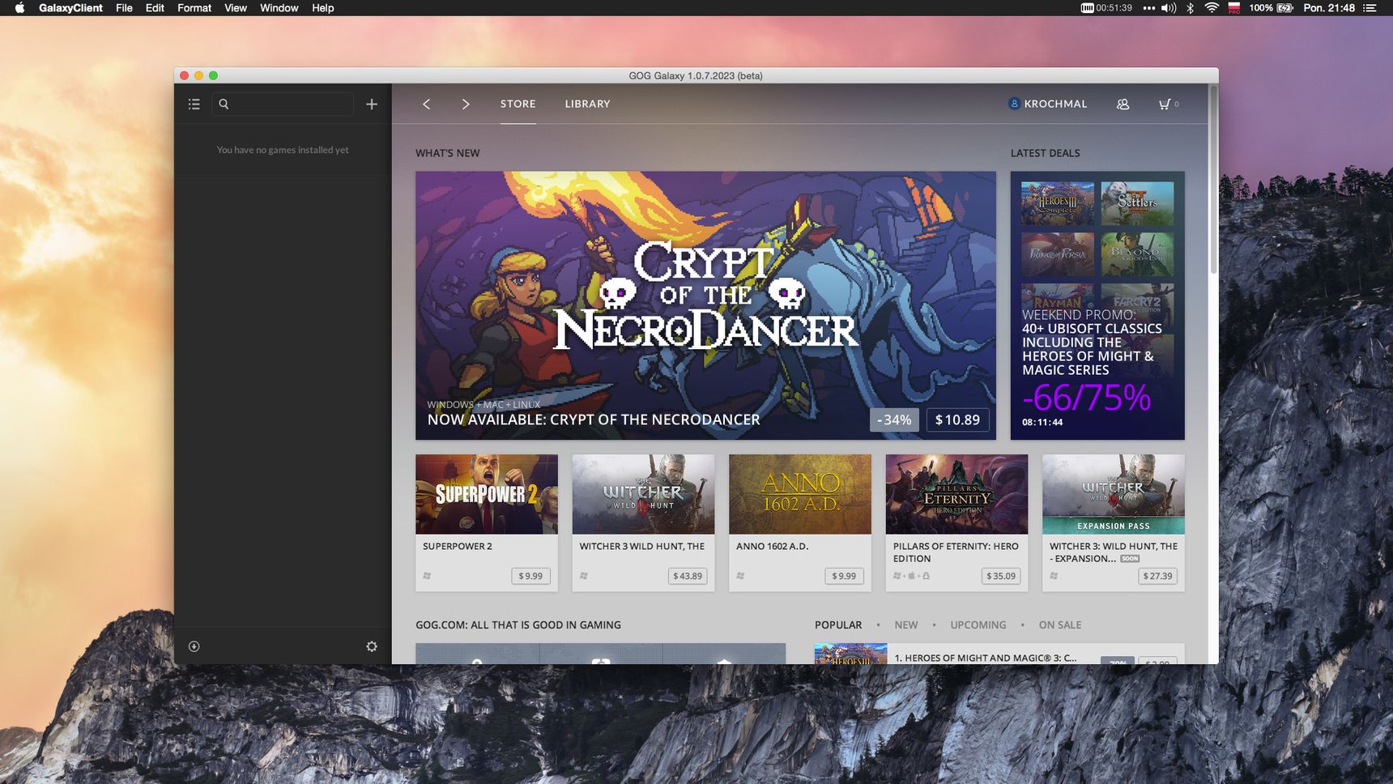Open the Superpower 2 cover image
Viewport: 1393px width, 784px height.
click(x=487, y=494)
